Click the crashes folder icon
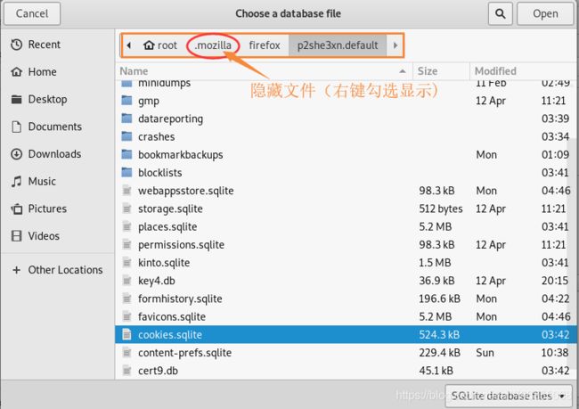579x409 pixels. (126, 136)
